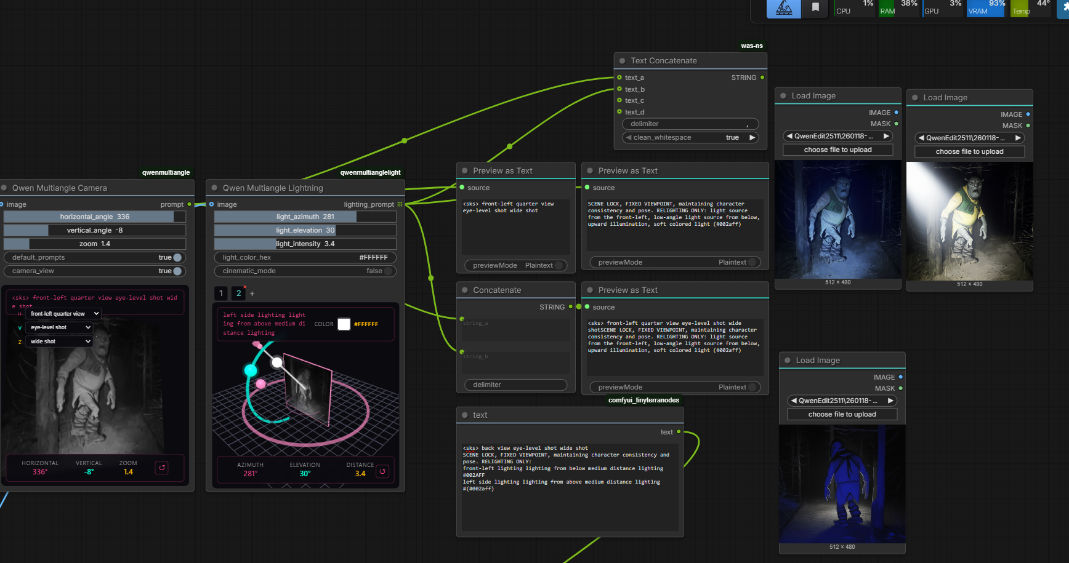
Task: Click the was-ns badge above Text Concatenate
Action: [752, 46]
